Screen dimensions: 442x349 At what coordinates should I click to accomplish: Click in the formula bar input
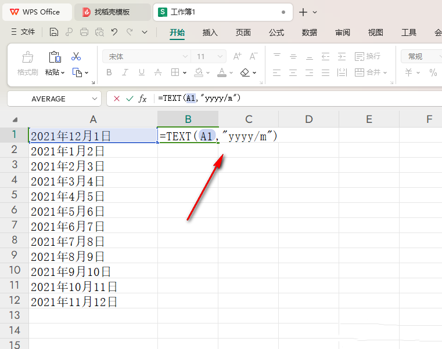point(299,99)
